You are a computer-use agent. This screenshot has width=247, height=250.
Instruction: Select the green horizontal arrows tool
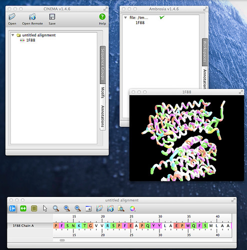click(x=23, y=208)
